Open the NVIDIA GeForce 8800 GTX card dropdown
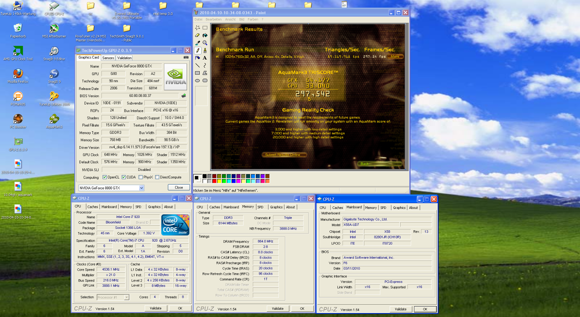 coord(141,188)
